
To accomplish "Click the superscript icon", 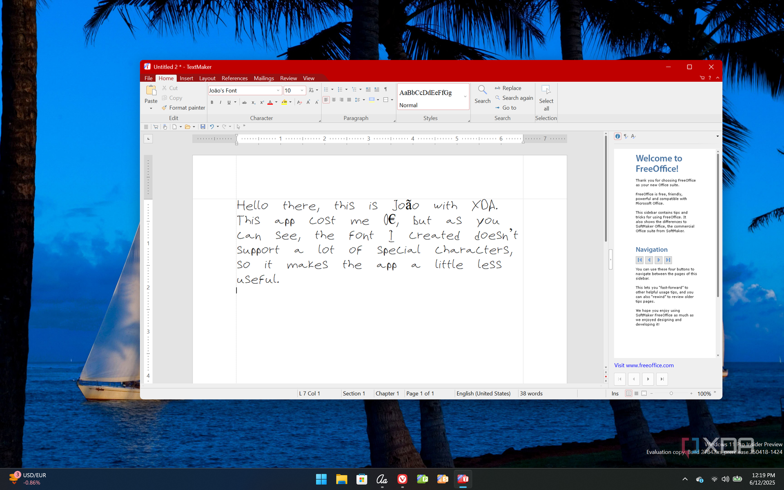I will [262, 102].
